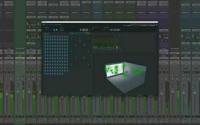
Task: Open the input dropdown in the renderer's top-left
Action: [x=47, y=30]
